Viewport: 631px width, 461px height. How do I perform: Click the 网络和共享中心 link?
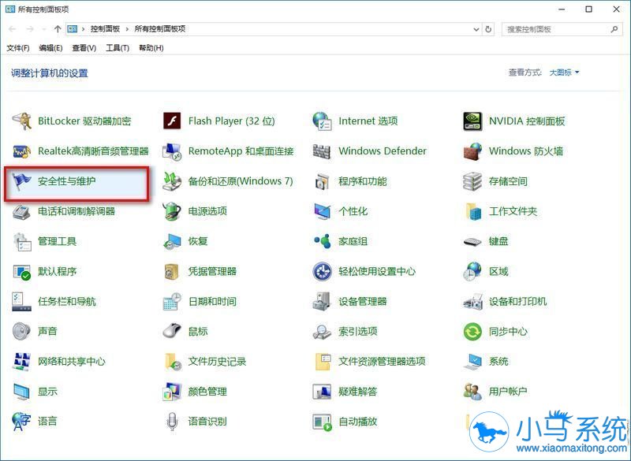(72, 362)
